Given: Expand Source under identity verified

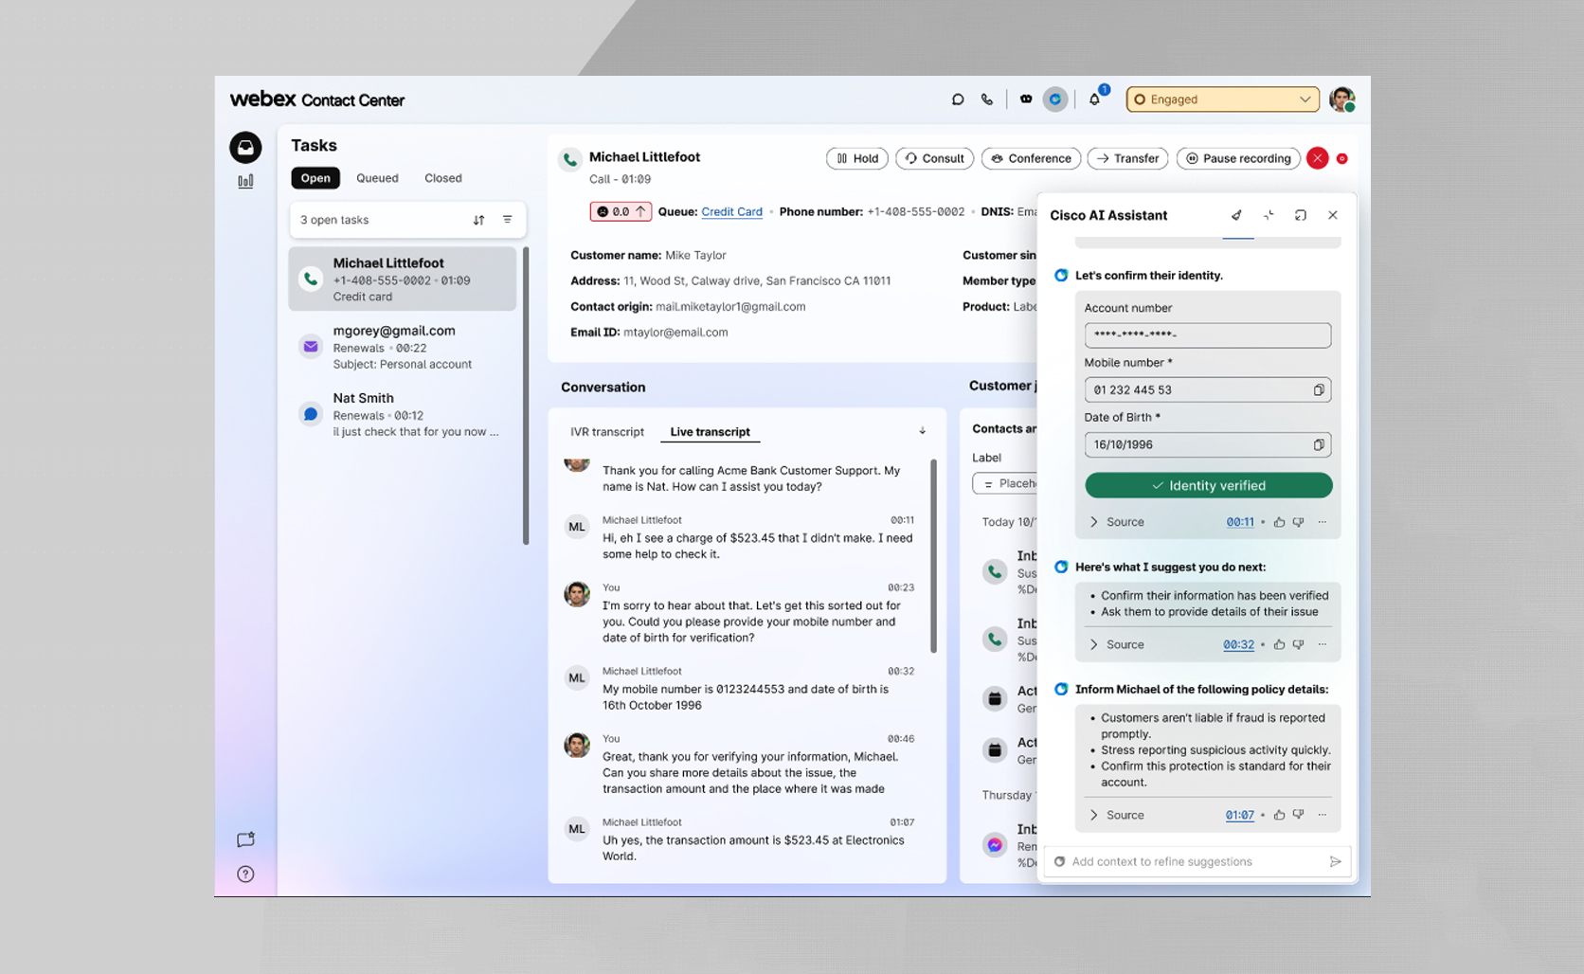Looking at the screenshot, I should [1116, 522].
